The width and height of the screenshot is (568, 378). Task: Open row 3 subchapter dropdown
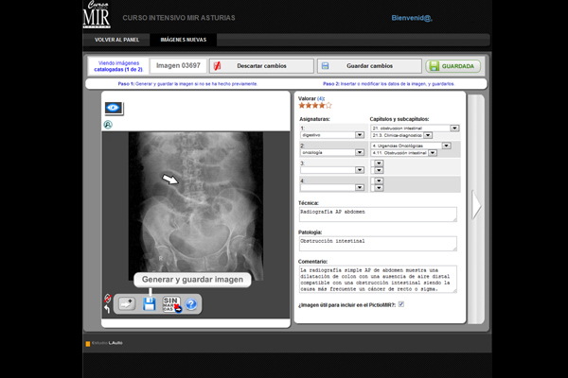click(x=377, y=170)
